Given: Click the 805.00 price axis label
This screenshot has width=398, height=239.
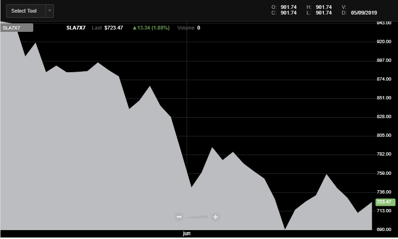Looking at the screenshot, I should click(384, 135).
